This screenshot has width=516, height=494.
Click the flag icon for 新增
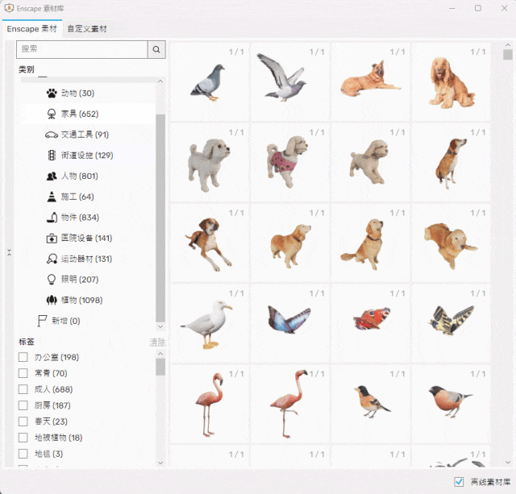[x=42, y=321]
